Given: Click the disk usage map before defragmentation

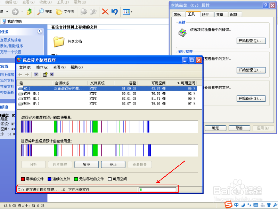Looking at the screenshot, I should pos(109,126).
